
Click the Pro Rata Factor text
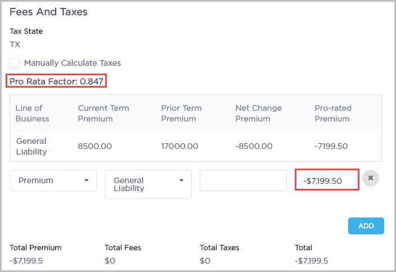56,81
